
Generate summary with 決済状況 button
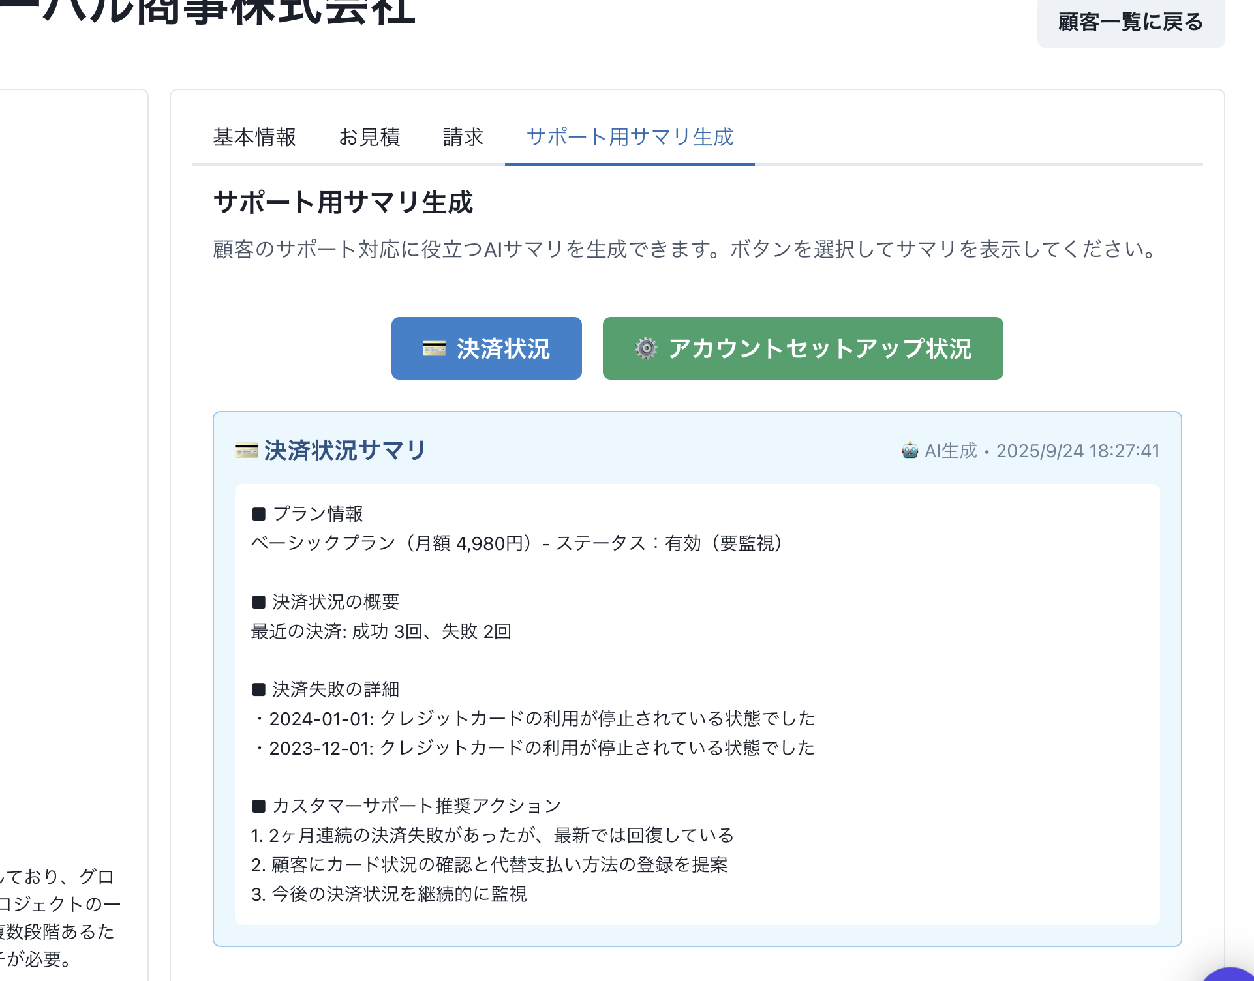point(487,348)
